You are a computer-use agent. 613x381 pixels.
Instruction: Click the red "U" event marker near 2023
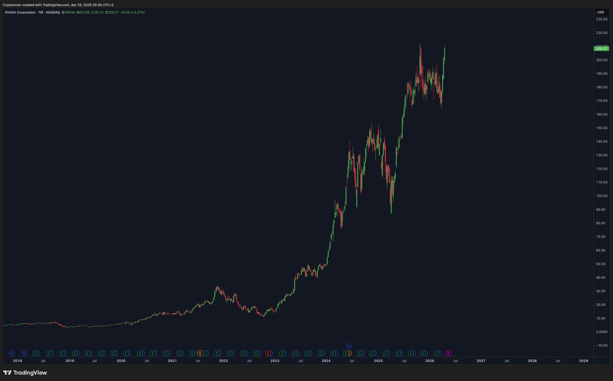click(x=267, y=353)
